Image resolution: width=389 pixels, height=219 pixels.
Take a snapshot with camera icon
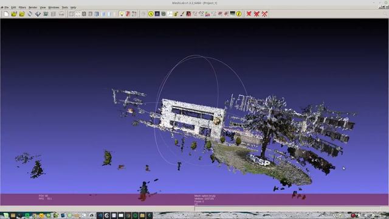point(46,14)
